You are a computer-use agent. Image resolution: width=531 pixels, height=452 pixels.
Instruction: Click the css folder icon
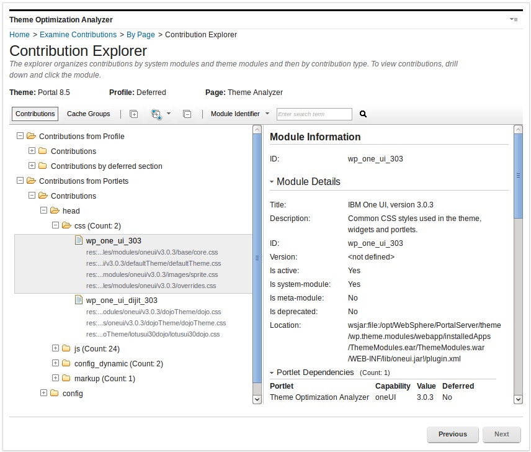pyautogui.click(x=65, y=225)
